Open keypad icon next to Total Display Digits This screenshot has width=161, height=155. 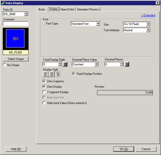[x=65, y=64]
